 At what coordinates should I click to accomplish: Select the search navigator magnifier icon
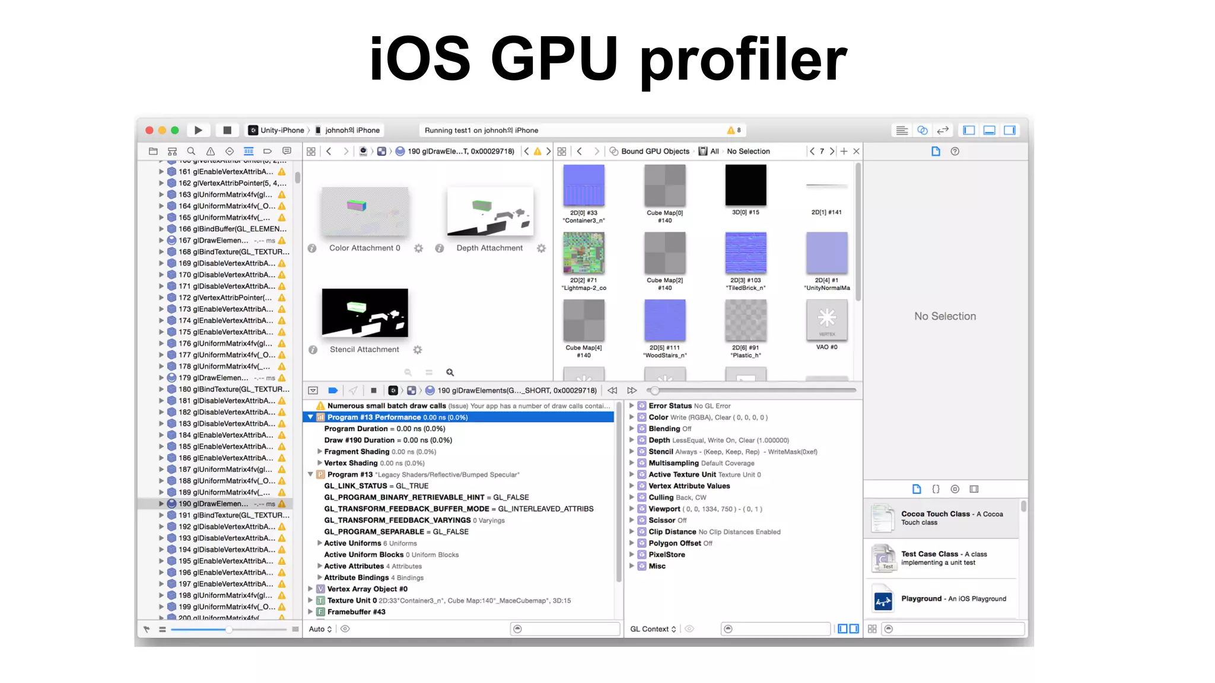[x=191, y=151]
